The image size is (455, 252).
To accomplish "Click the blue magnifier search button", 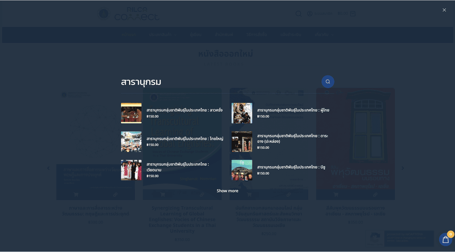I will click(328, 82).
